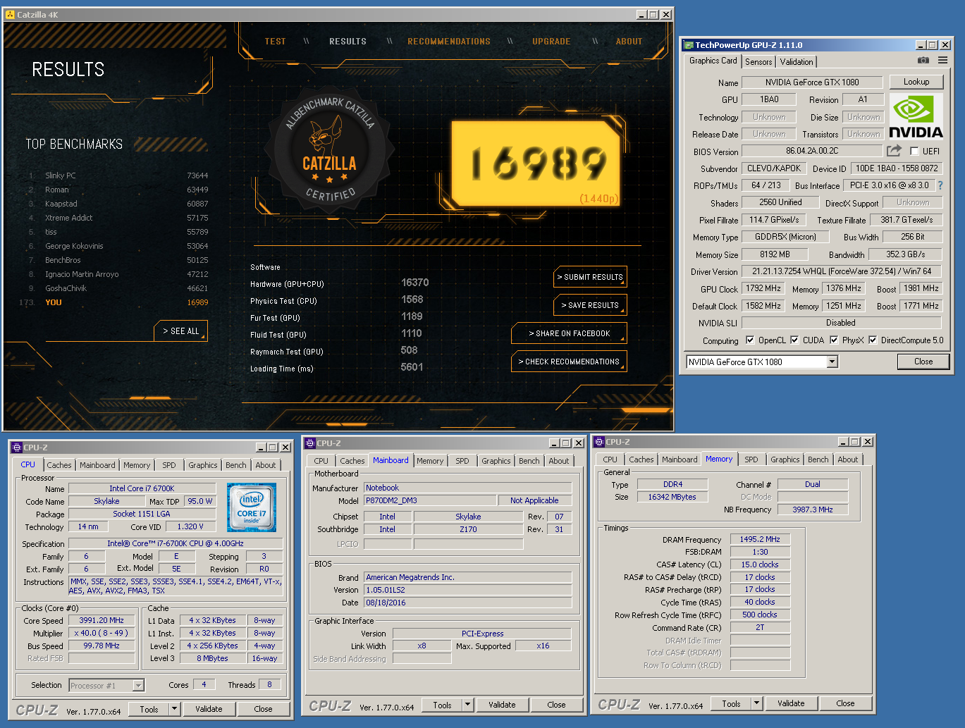Image resolution: width=965 pixels, height=728 pixels.
Task: Click the Catzilla 4K title bar icon
Action: [10, 14]
